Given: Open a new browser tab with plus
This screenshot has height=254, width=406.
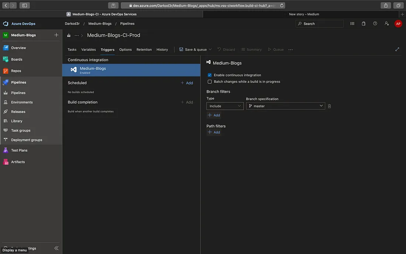Looking at the screenshot, I should pos(402,14).
